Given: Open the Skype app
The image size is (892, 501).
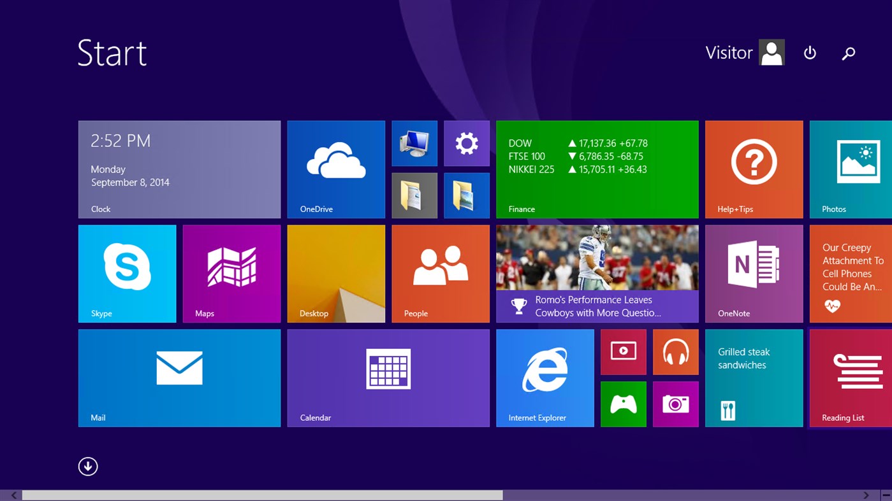Looking at the screenshot, I should click(x=127, y=273).
